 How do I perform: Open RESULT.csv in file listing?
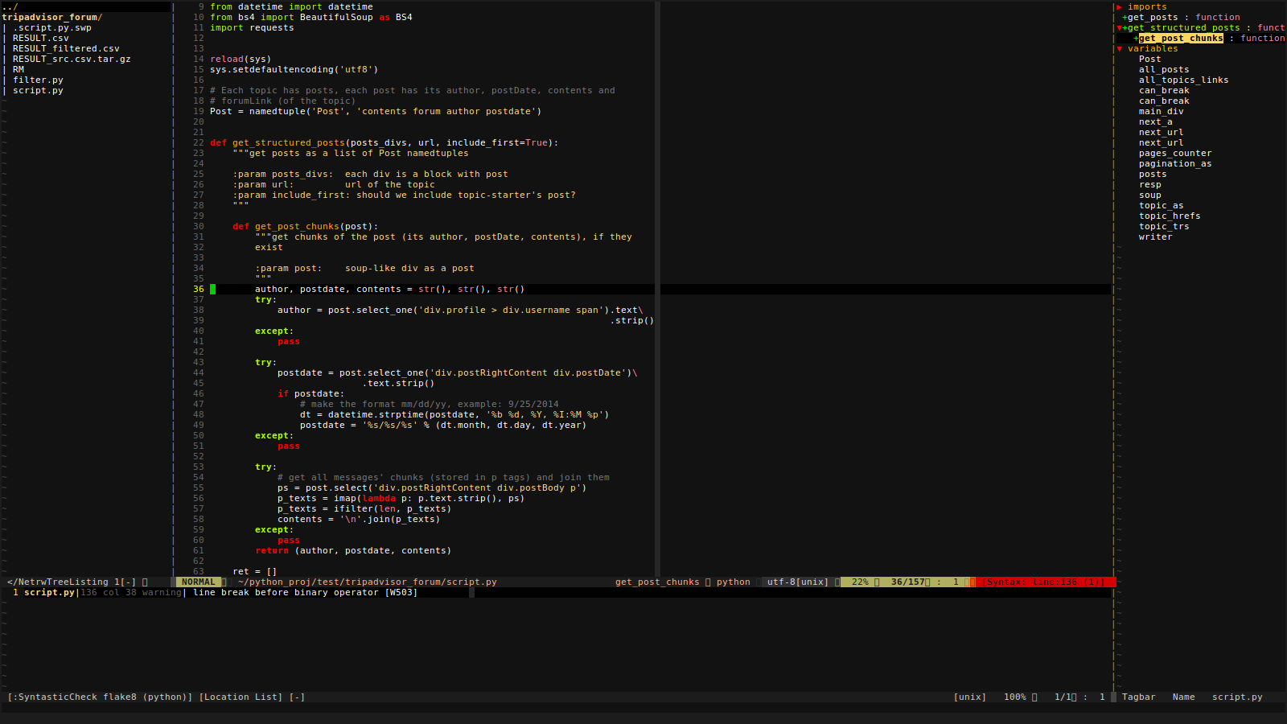click(x=41, y=38)
